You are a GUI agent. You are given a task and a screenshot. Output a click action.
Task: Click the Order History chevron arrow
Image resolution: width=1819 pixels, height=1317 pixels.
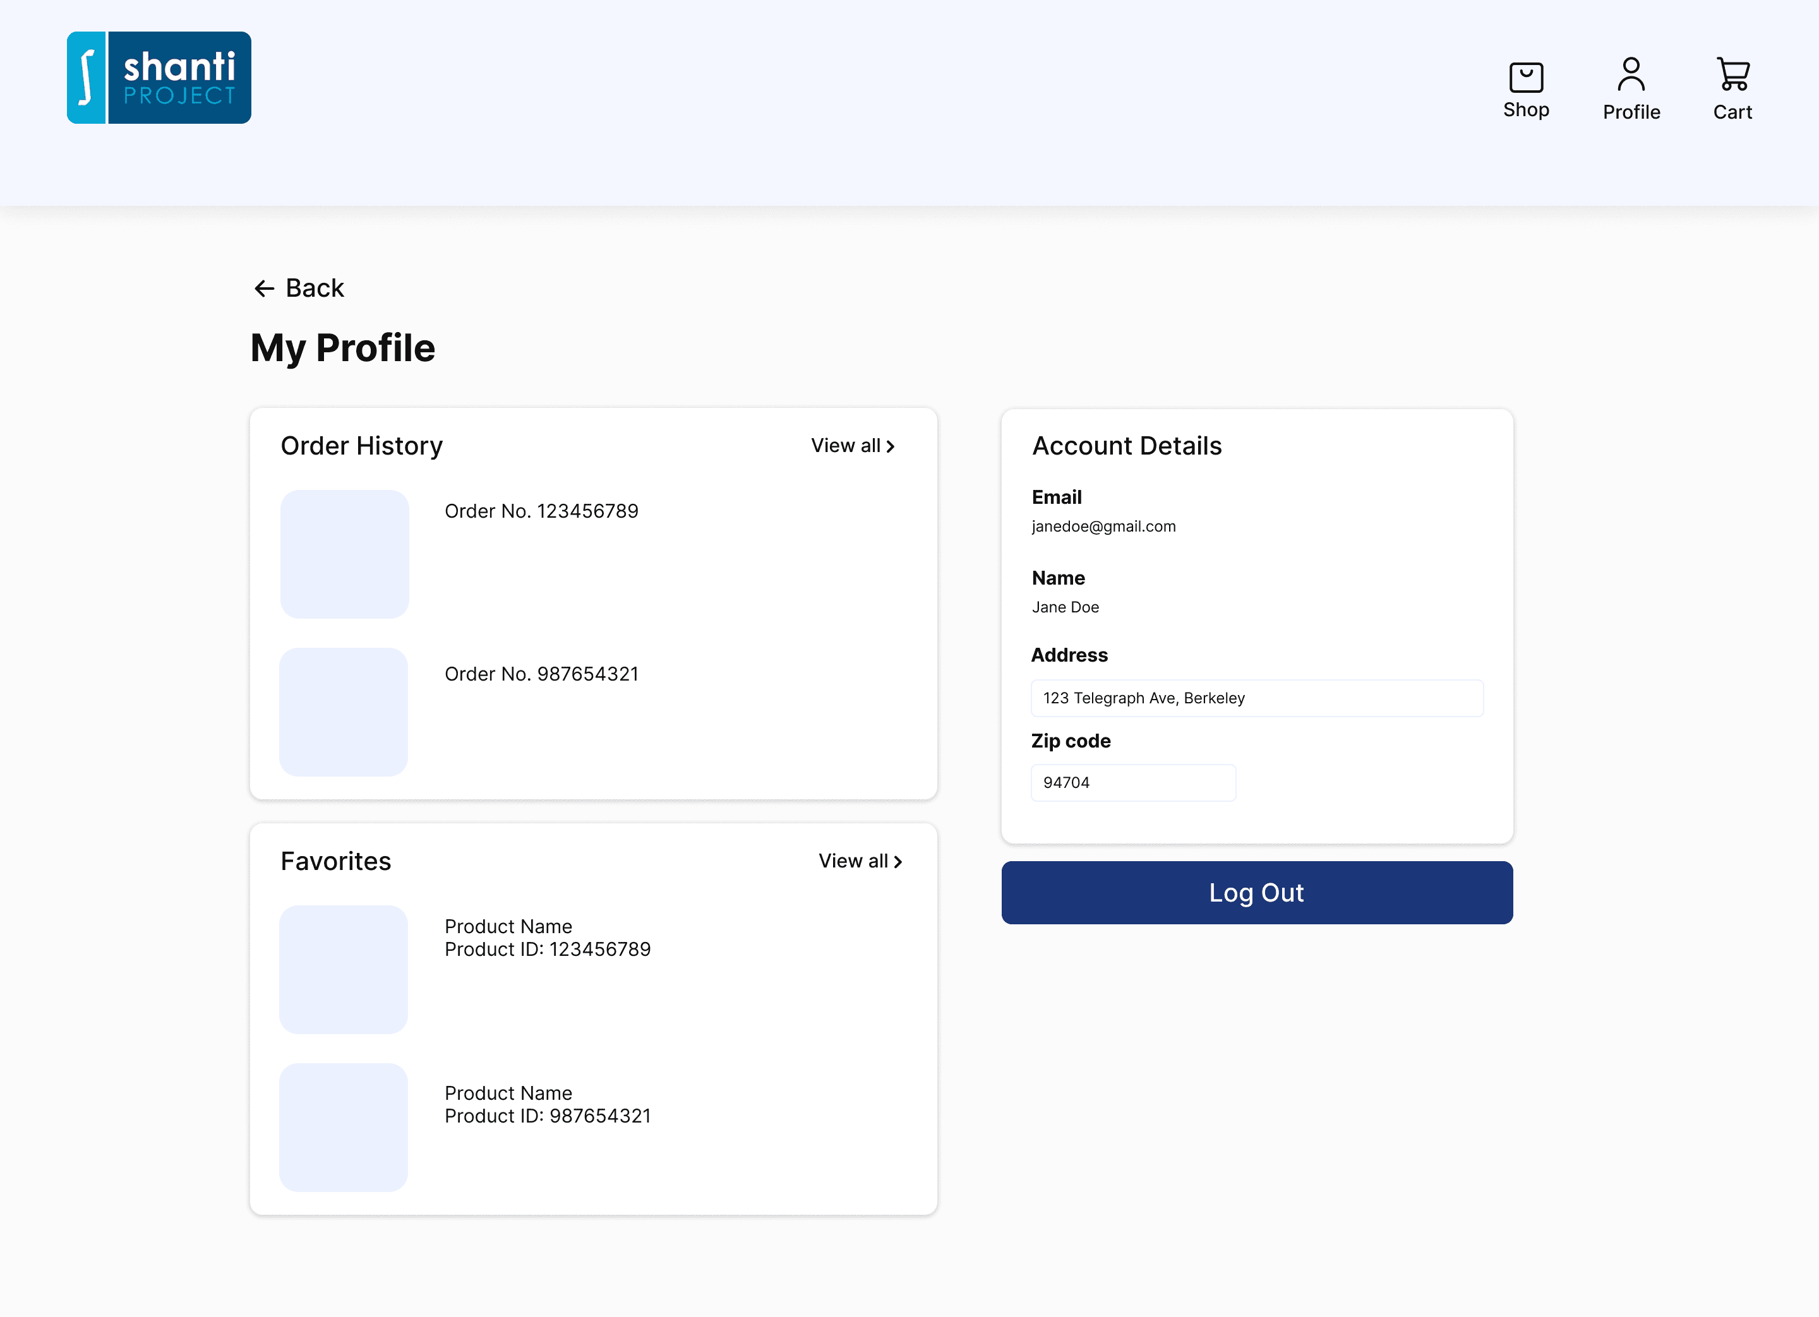point(891,447)
